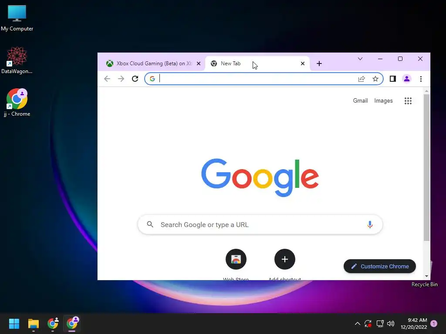The height and width of the screenshot is (334, 446).
Task: Click magnifier icon in Google search box
Action: 150,225
